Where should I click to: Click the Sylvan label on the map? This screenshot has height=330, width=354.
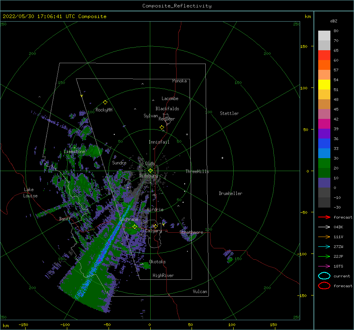[x=151, y=116]
